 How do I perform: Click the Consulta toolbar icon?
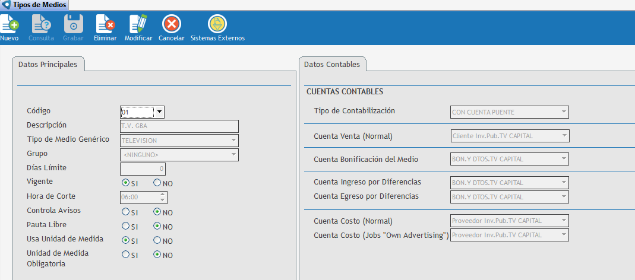[x=41, y=24]
